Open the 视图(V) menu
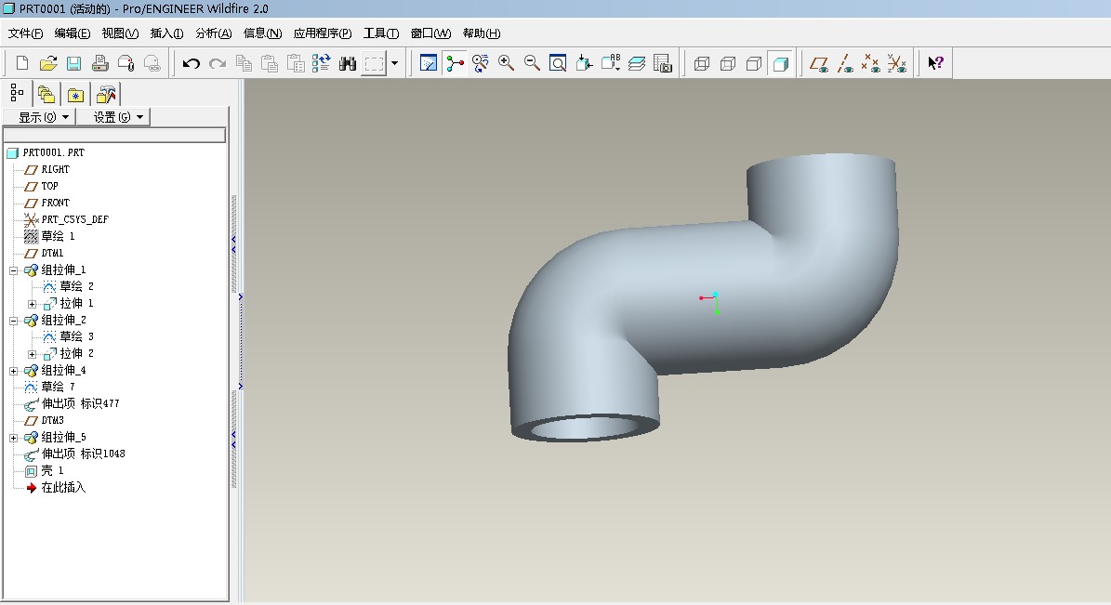Image resolution: width=1111 pixels, height=605 pixels. tap(120, 33)
